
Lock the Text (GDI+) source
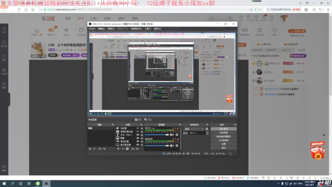pyautogui.click(x=142, y=135)
